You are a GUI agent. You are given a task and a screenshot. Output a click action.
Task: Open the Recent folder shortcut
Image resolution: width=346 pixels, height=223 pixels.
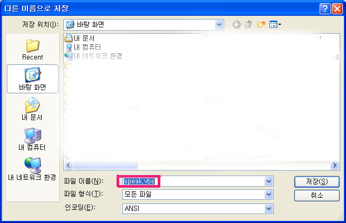click(33, 50)
